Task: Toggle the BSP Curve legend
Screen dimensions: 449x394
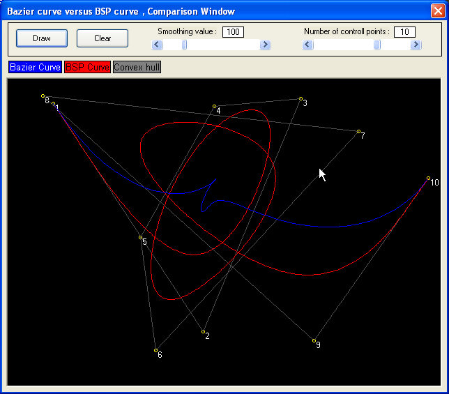Action: (x=87, y=68)
